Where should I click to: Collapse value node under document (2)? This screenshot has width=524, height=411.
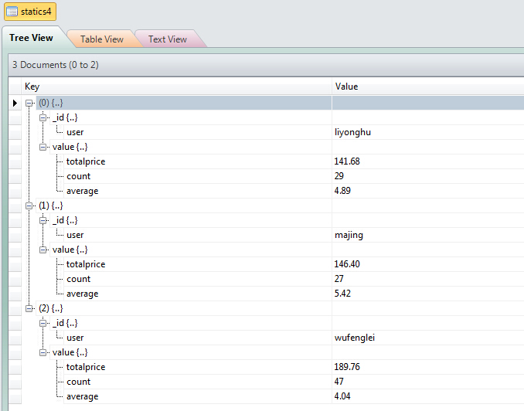pos(43,352)
